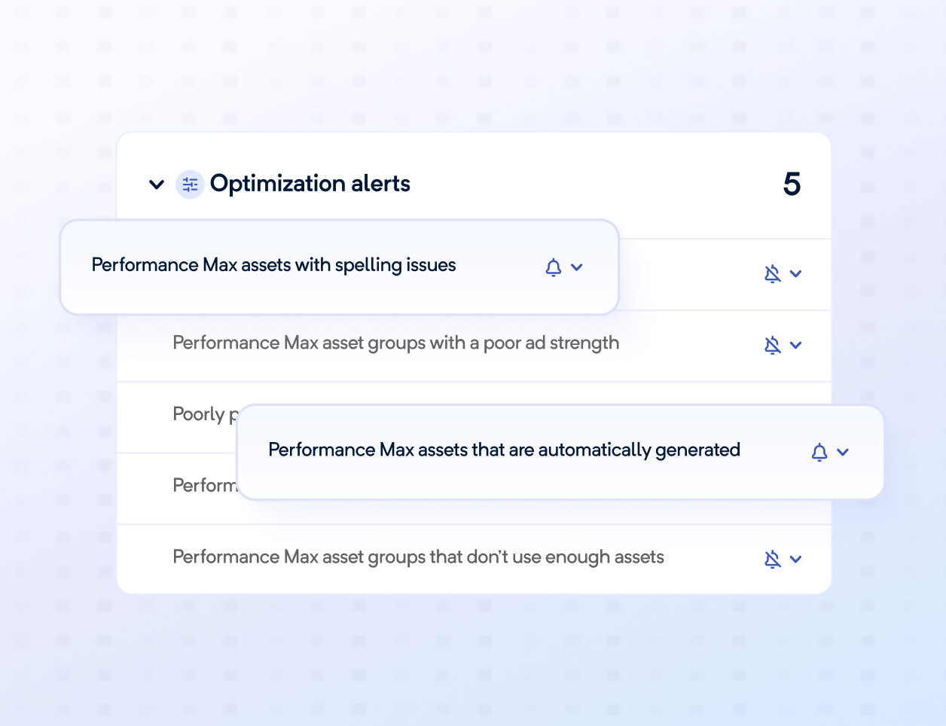Expand the poor ad strength row chevron
Image resolution: width=946 pixels, height=726 pixels.
pyautogui.click(x=795, y=346)
